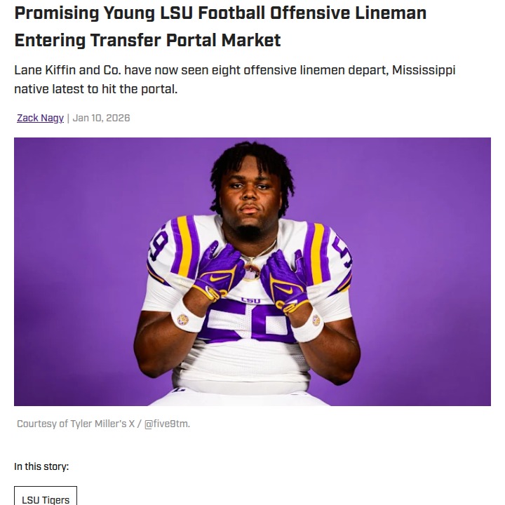Open author Zack Nagy's profile link
Screen dimensions: 505x505
coord(40,118)
